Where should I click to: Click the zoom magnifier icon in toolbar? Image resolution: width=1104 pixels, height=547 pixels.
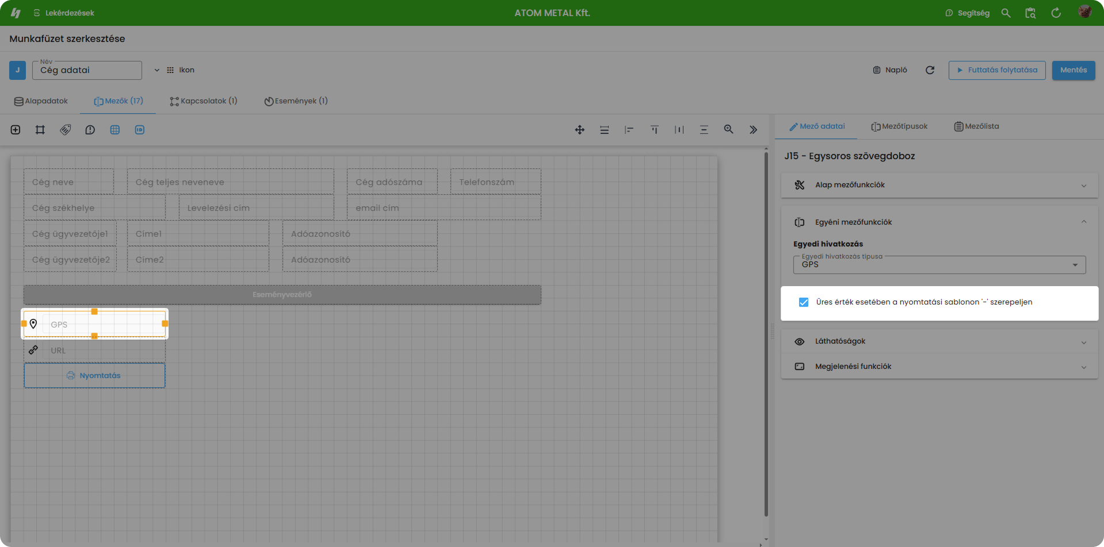(728, 130)
